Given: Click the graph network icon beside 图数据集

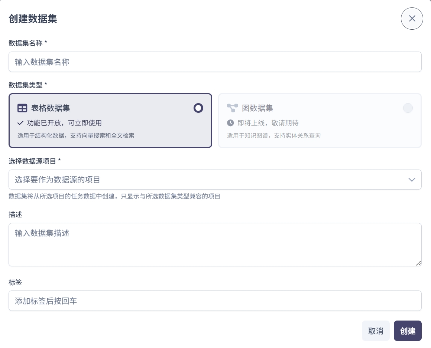Looking at the screenshot, I should (x=232, y=108).
